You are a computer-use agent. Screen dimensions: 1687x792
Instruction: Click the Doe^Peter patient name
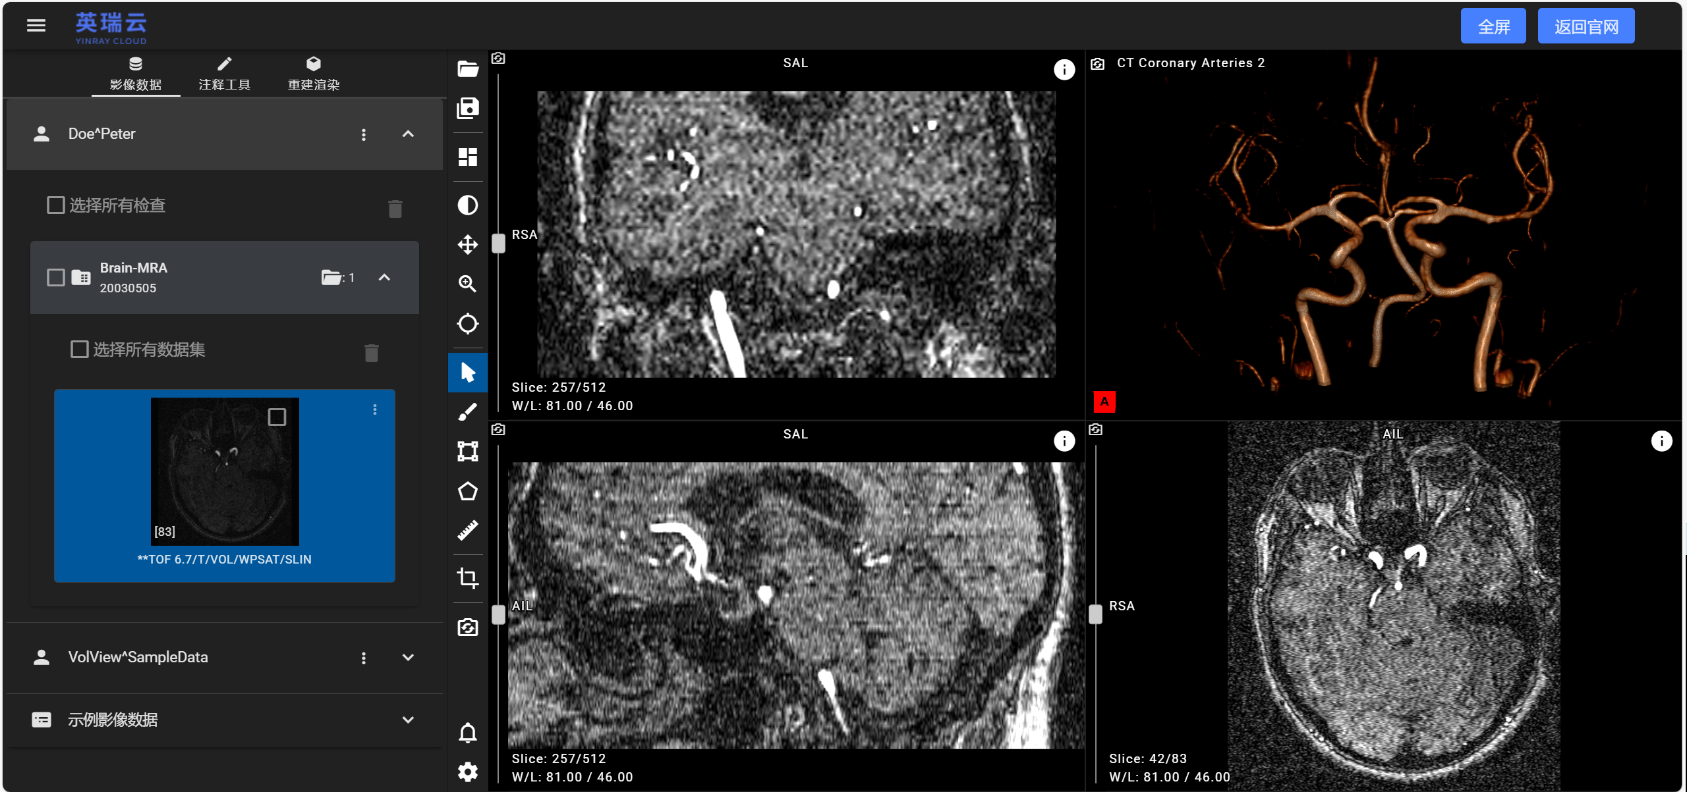click(x=102, y=134)
